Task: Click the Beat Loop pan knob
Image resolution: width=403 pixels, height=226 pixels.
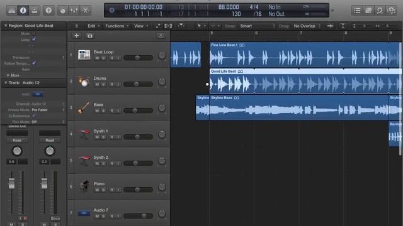Action: [162, 55]
